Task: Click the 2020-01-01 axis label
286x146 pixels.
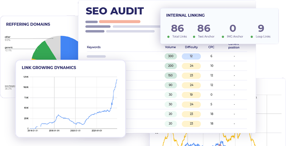Action: point(75,131)
